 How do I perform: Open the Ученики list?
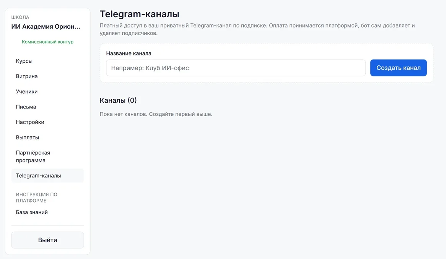[x=47, y=92]
